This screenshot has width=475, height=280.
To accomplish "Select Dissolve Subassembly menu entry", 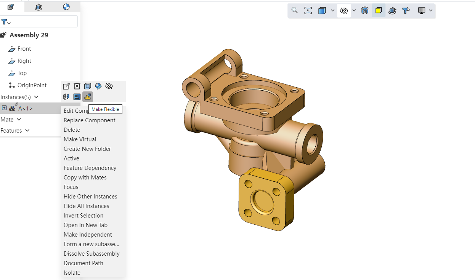I will [91, 254].
